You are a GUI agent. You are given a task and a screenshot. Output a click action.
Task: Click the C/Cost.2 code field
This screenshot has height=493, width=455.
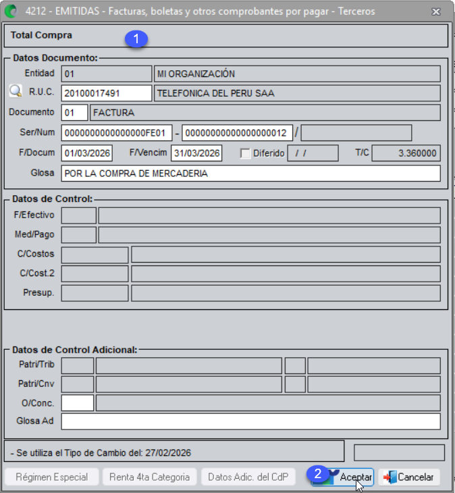(95, 274)
